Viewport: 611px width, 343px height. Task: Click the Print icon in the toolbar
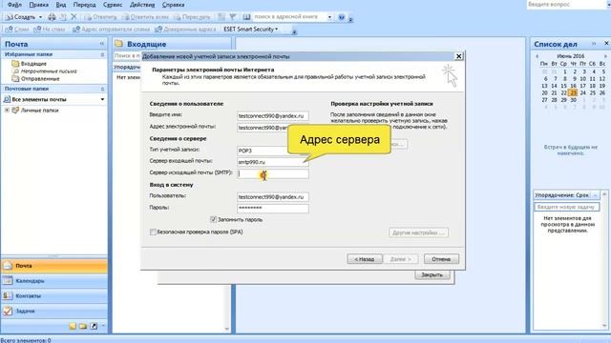coord(52,17)
